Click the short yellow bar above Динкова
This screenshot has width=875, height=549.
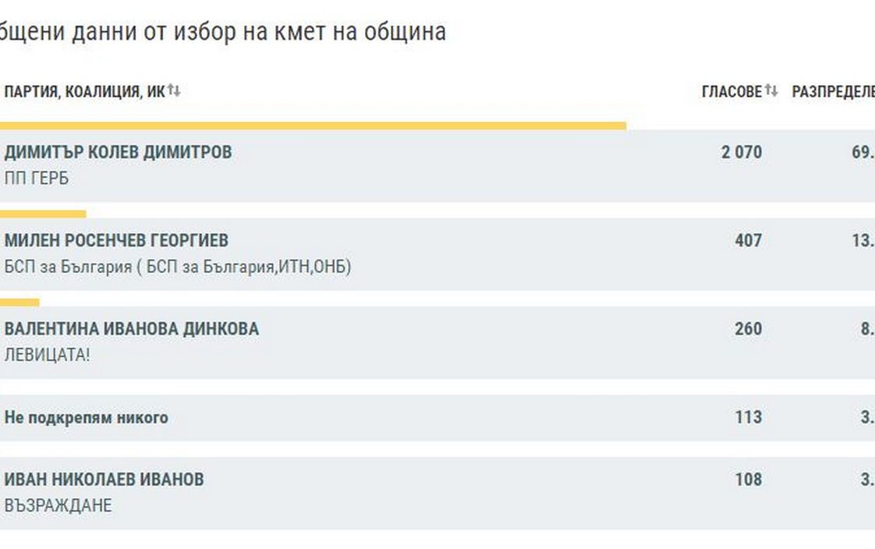(19, 303)
